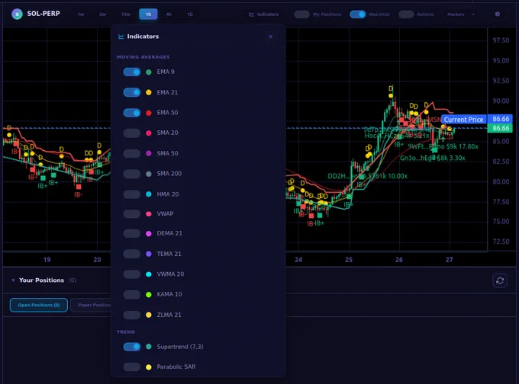Click the blue 86.66 price tag
This screenshot has height=384, width=519.
pos(500,119)
